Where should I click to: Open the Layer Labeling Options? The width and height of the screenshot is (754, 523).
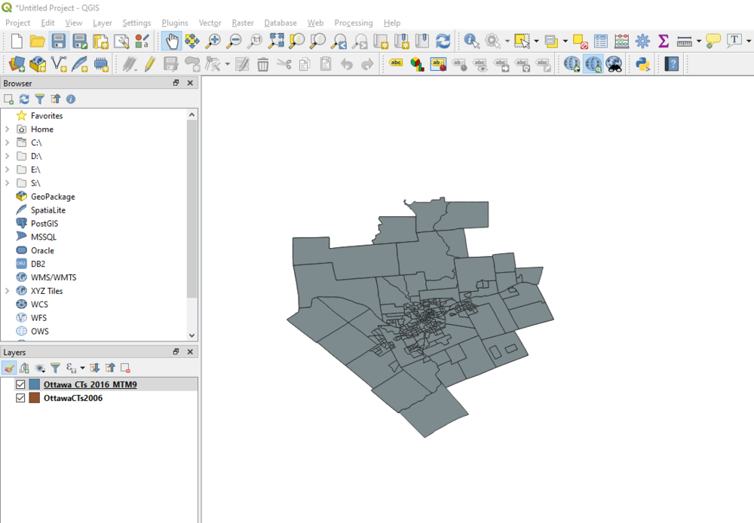[x=396, y=63]
